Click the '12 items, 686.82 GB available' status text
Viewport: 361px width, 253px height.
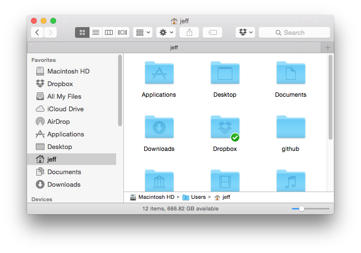pyautogui.click(x=180, y=208)
